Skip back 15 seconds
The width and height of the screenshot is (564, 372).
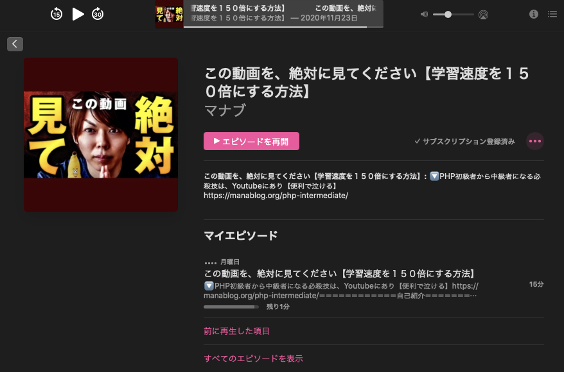57,14
